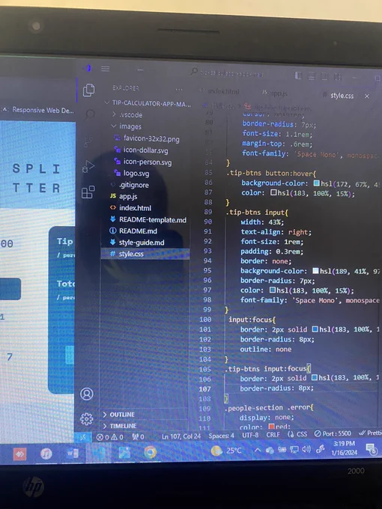Open Explorer more actions ellipsis
Image resolution: width=382 pixels, height=509 pixels.
coord(179,89)
